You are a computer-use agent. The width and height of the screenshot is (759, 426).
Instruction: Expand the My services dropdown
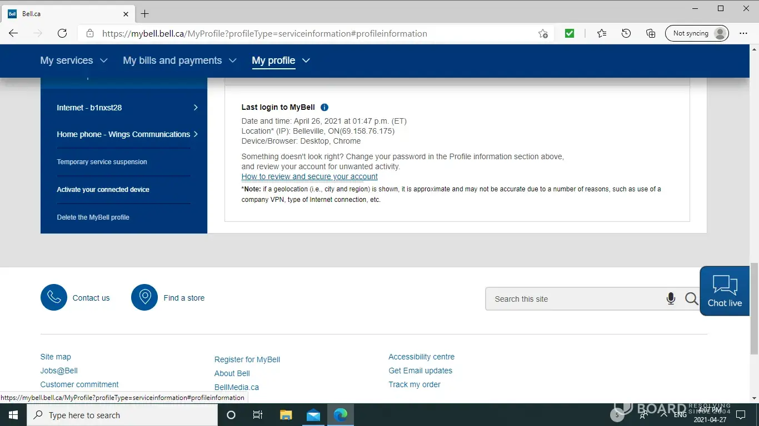[x=74, y=60]
